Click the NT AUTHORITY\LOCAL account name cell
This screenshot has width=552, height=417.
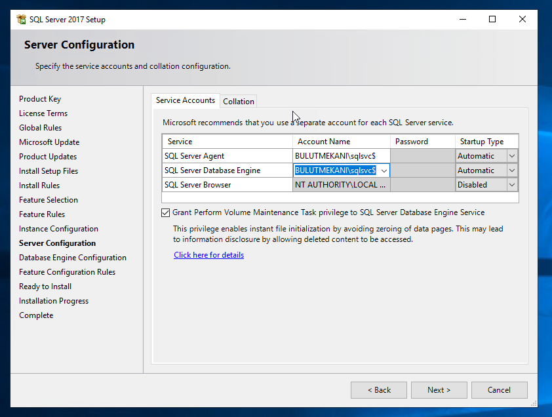[341, 185]
